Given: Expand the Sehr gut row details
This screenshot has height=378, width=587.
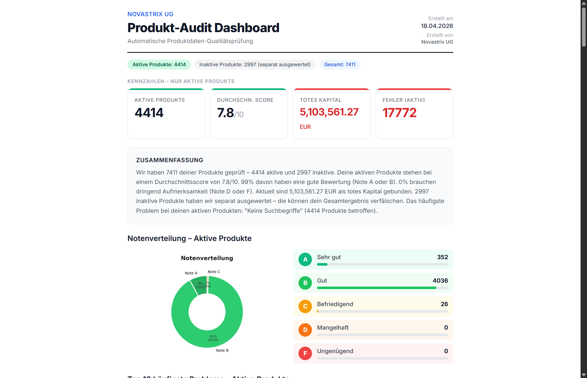Looking at the screenshot, I should click(373, 259).
